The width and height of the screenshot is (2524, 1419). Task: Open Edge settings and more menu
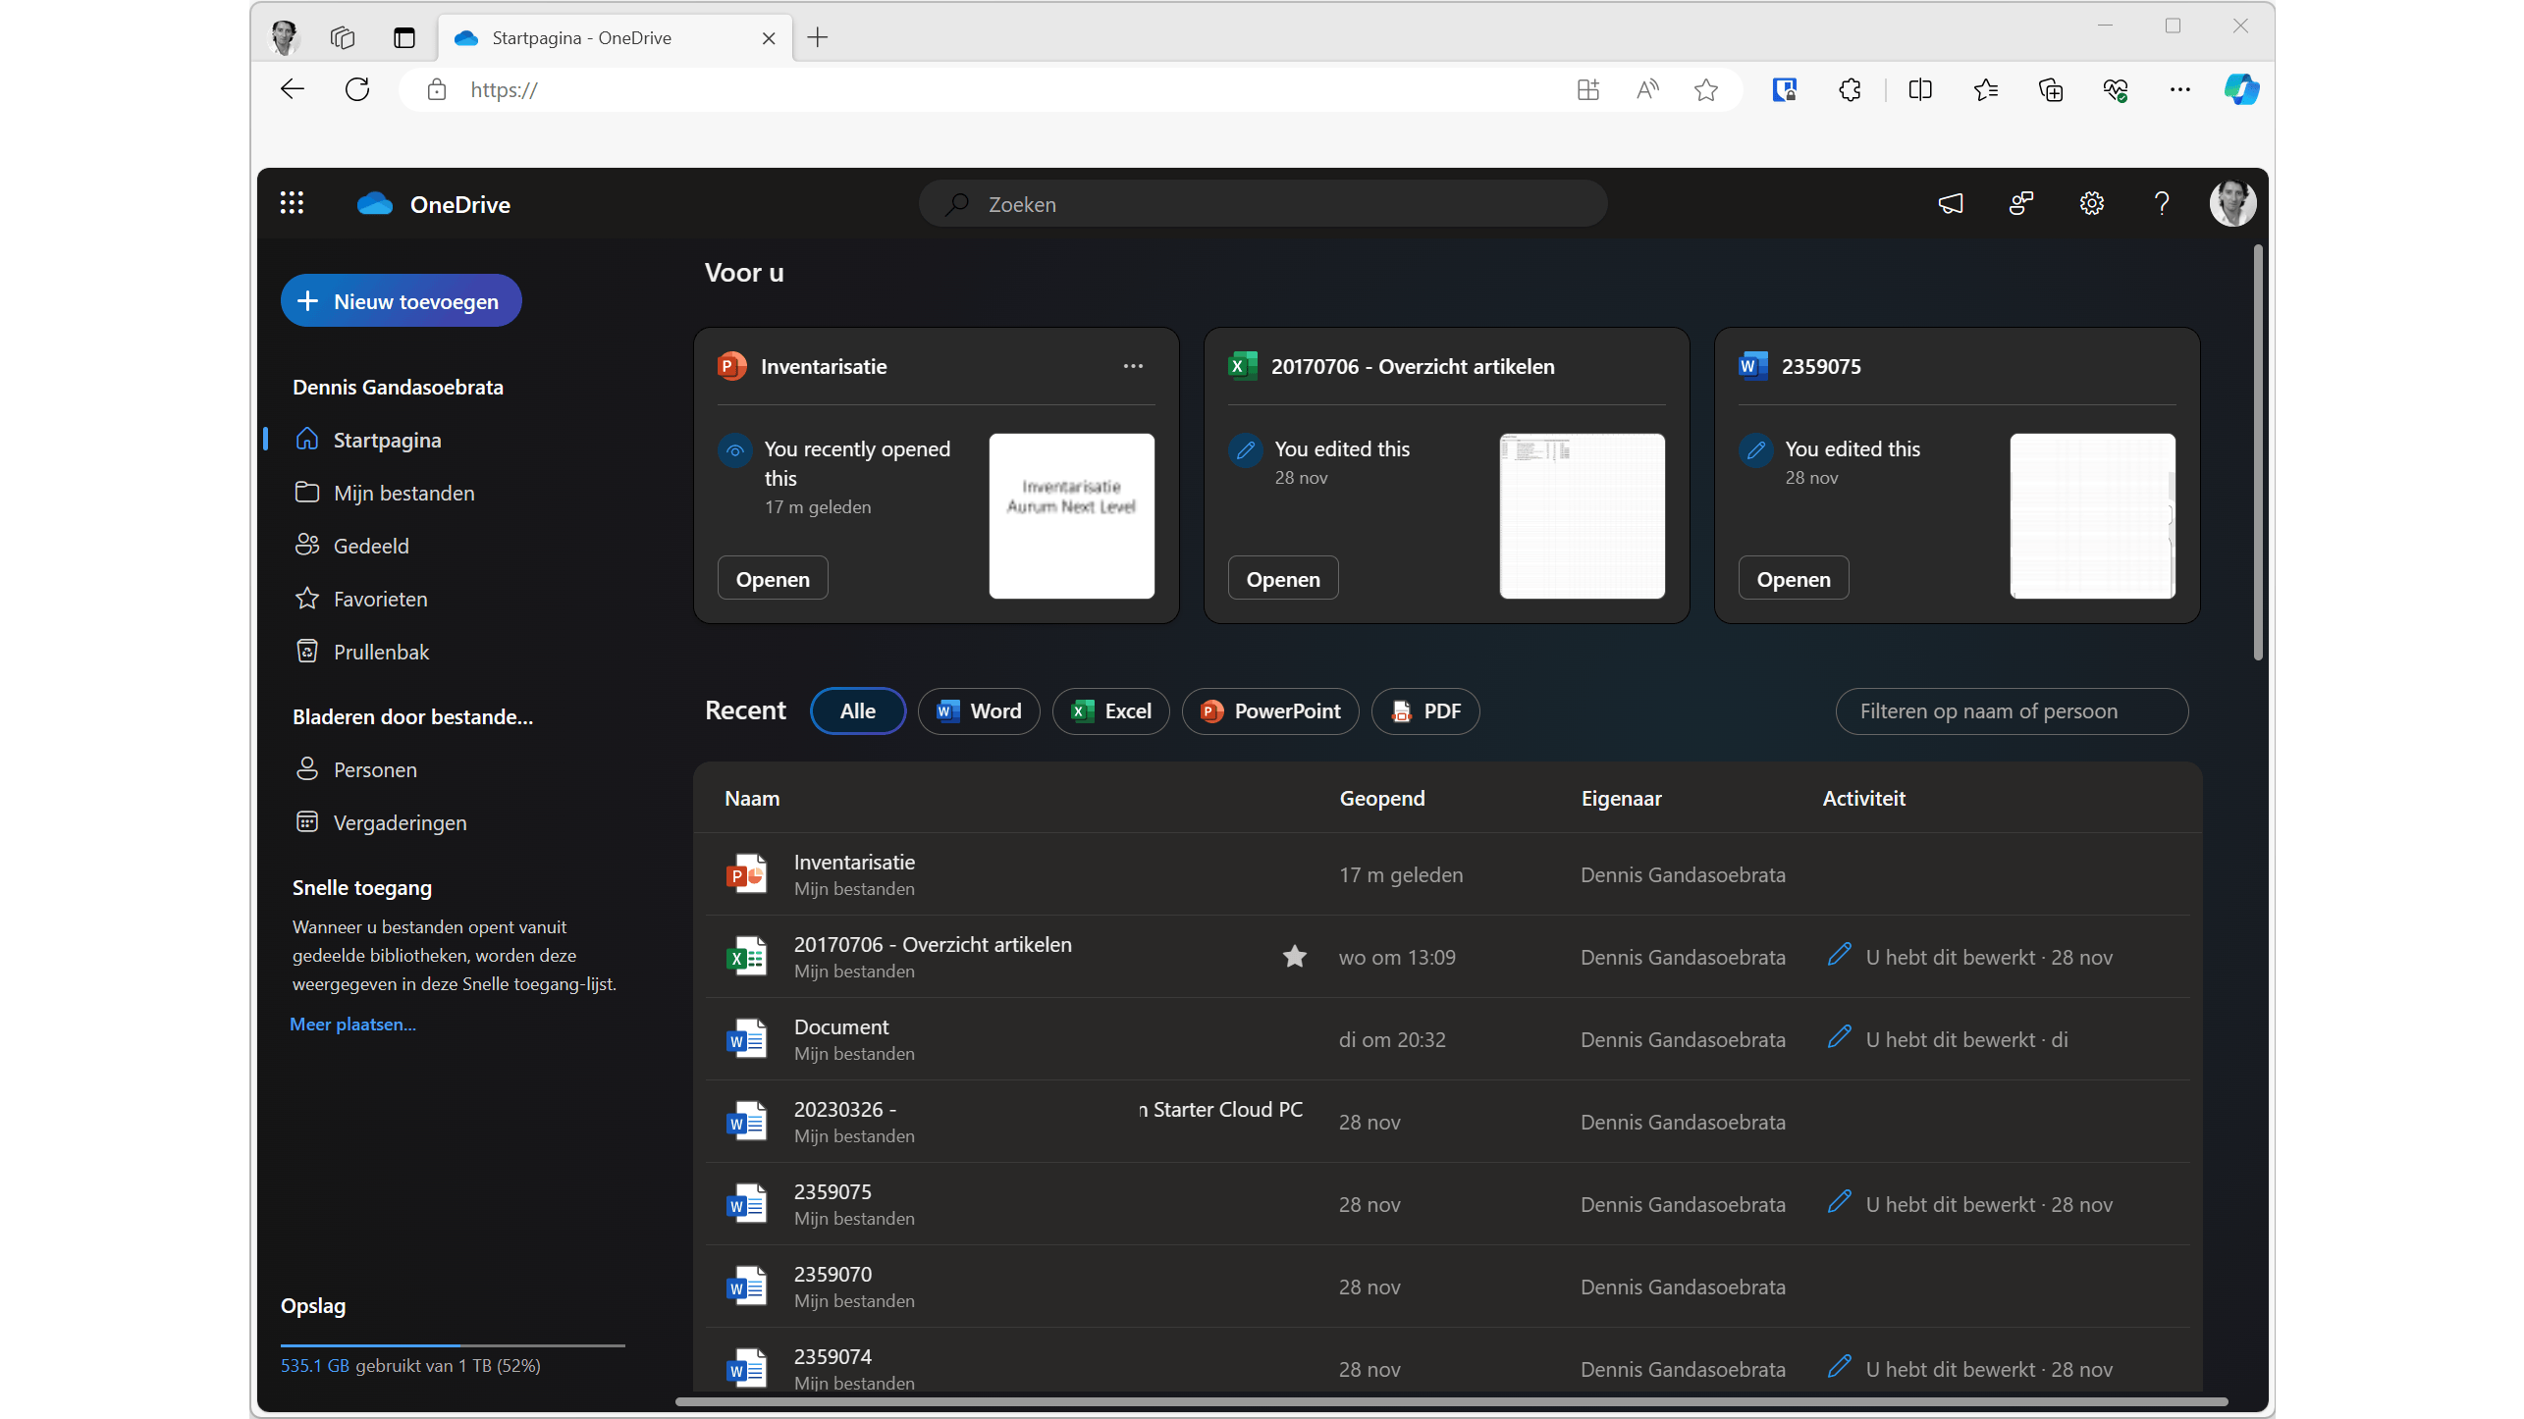[x=2179, y=89]
